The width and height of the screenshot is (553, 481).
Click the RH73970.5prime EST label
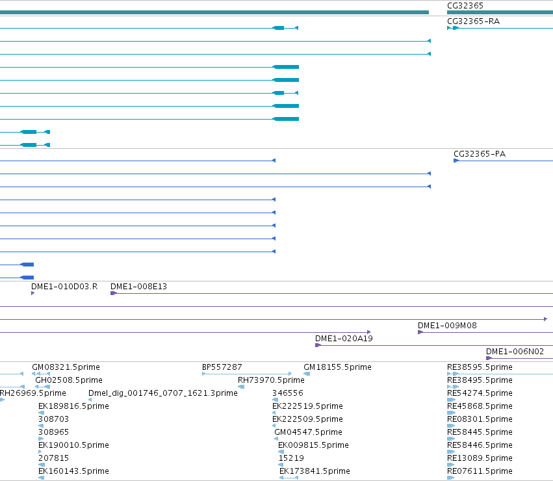[x=271, y=380]
